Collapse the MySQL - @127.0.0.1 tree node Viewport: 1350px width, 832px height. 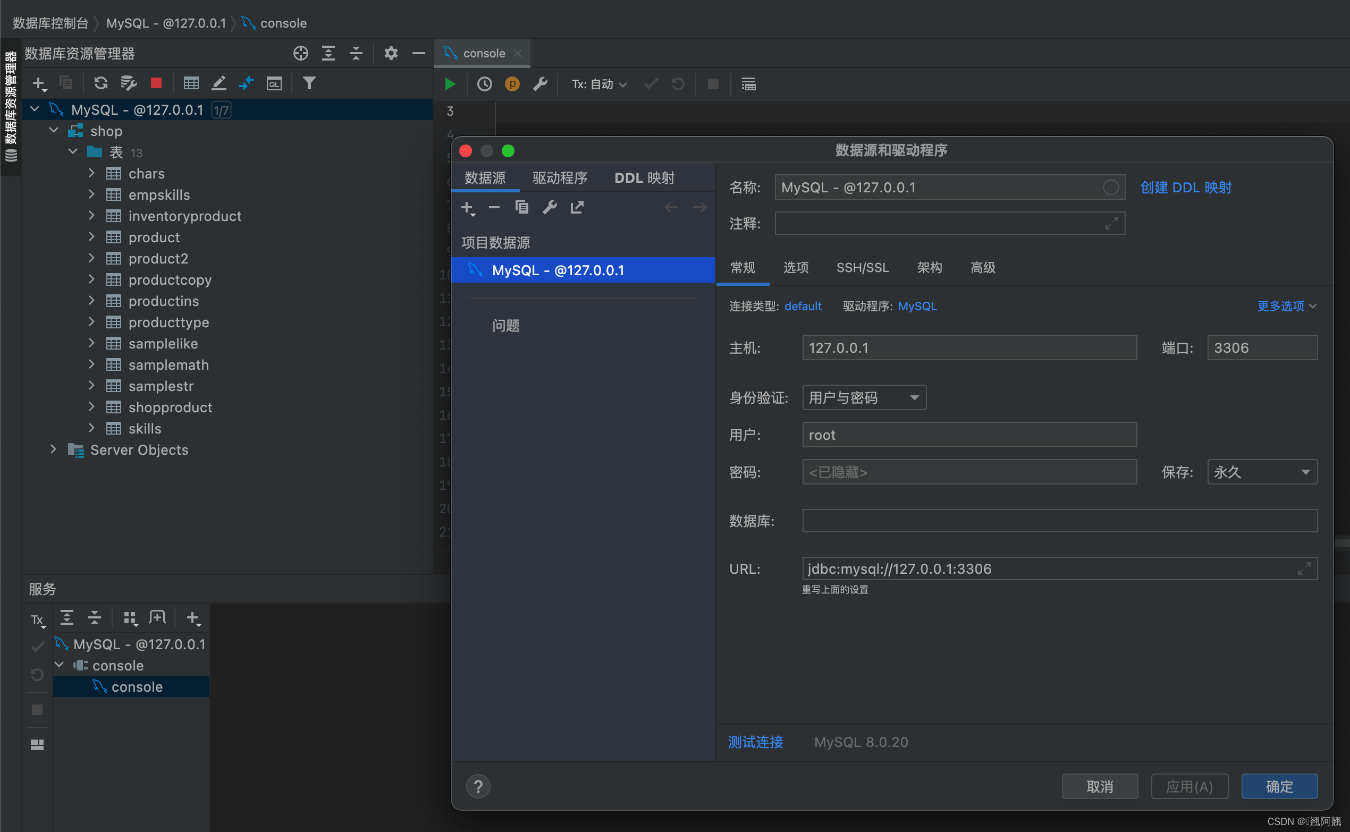pos(35,109)
